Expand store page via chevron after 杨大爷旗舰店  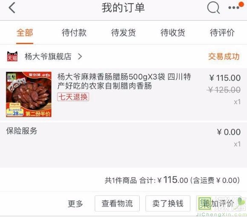pyautogui.click(x=80, y=56)
